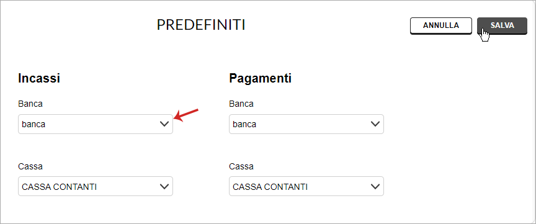Expand the Incassi Banca chevron arrow
The width and height of the screenshot is (536, 224).
[x=164, y=124]
